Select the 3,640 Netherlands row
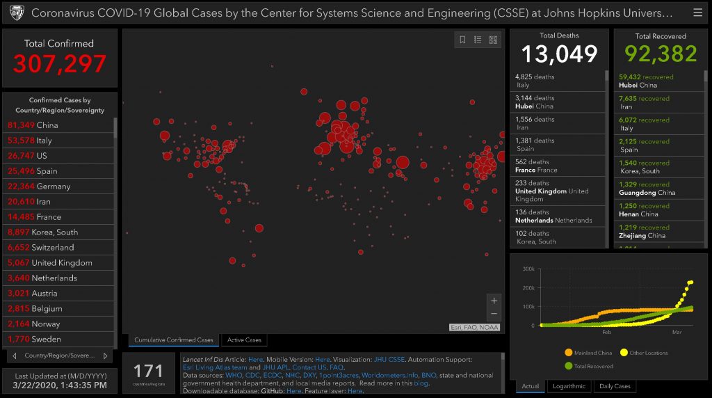712x398 pixels. pos(58,278)
